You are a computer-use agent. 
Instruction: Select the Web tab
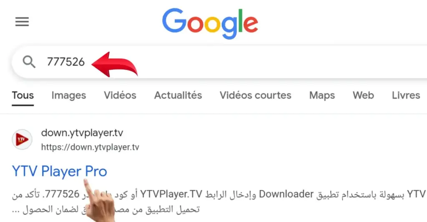363,95
